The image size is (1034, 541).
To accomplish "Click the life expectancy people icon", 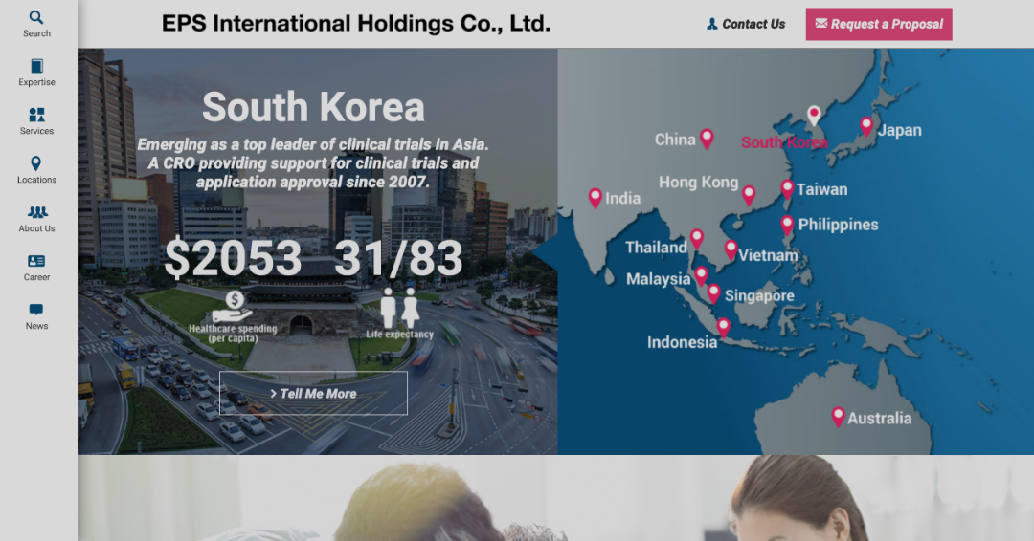I will (399, 308).
